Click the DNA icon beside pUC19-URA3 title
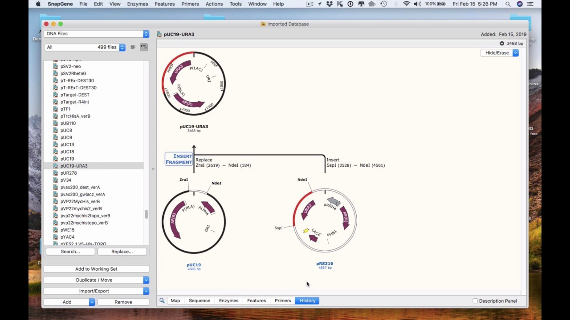570x320 pixels. click(159, 34)
